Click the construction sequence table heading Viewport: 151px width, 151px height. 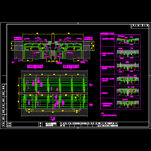107,33
